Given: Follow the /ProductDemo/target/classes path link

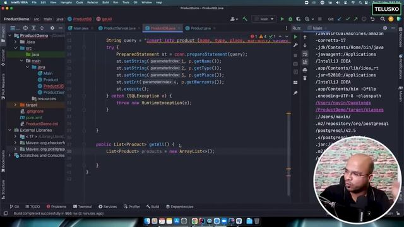Looking at the screenshot, I should [349, 110].
